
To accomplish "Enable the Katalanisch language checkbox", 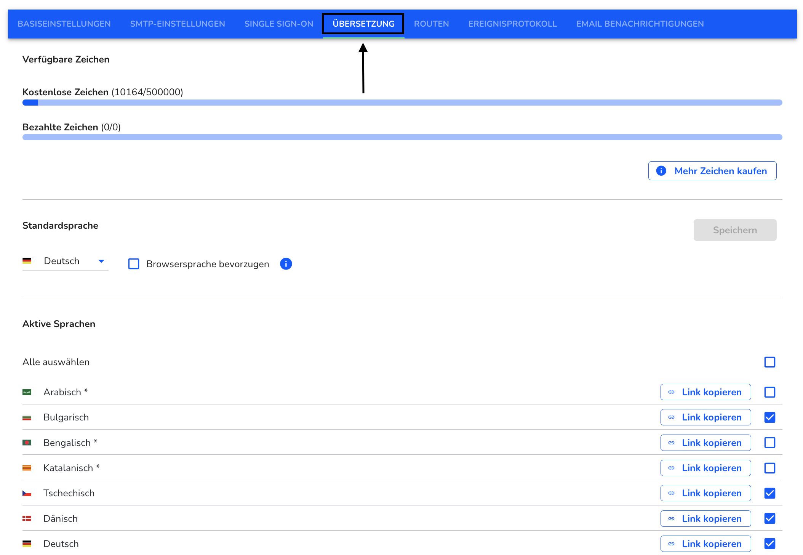I will coord(770,468).
